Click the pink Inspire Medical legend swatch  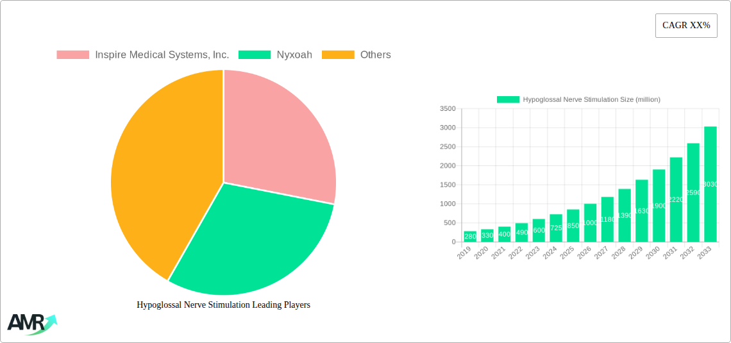(x=72, y=55)
